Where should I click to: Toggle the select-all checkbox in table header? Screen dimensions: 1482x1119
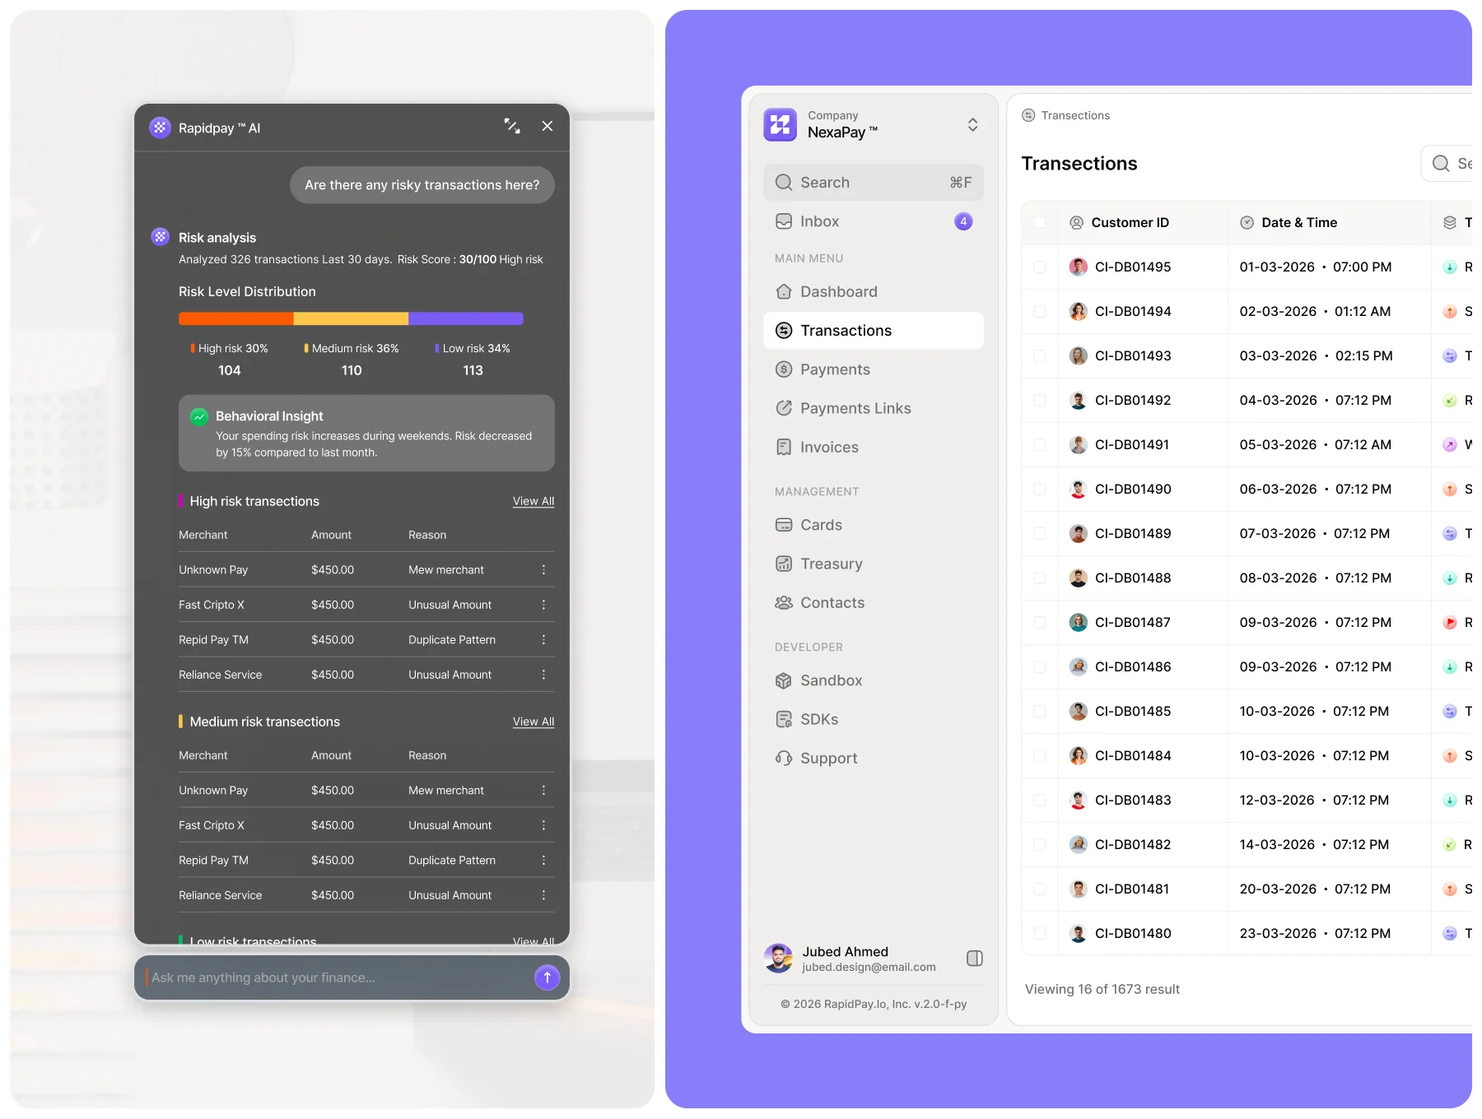point(1040,223)
